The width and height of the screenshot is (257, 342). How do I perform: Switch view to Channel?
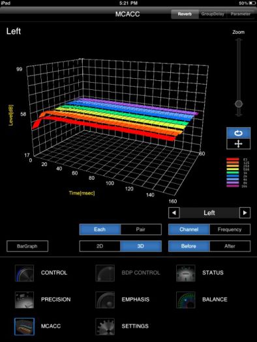[x=189, y=229]
